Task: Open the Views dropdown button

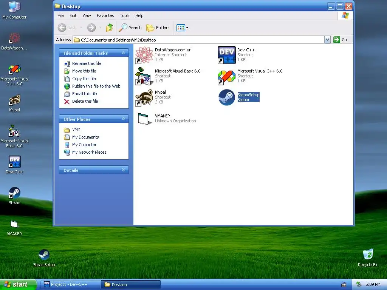Action: tap(183, 28)
